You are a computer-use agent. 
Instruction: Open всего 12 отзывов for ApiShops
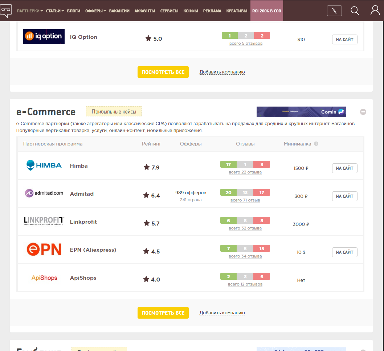coord(245,284)
